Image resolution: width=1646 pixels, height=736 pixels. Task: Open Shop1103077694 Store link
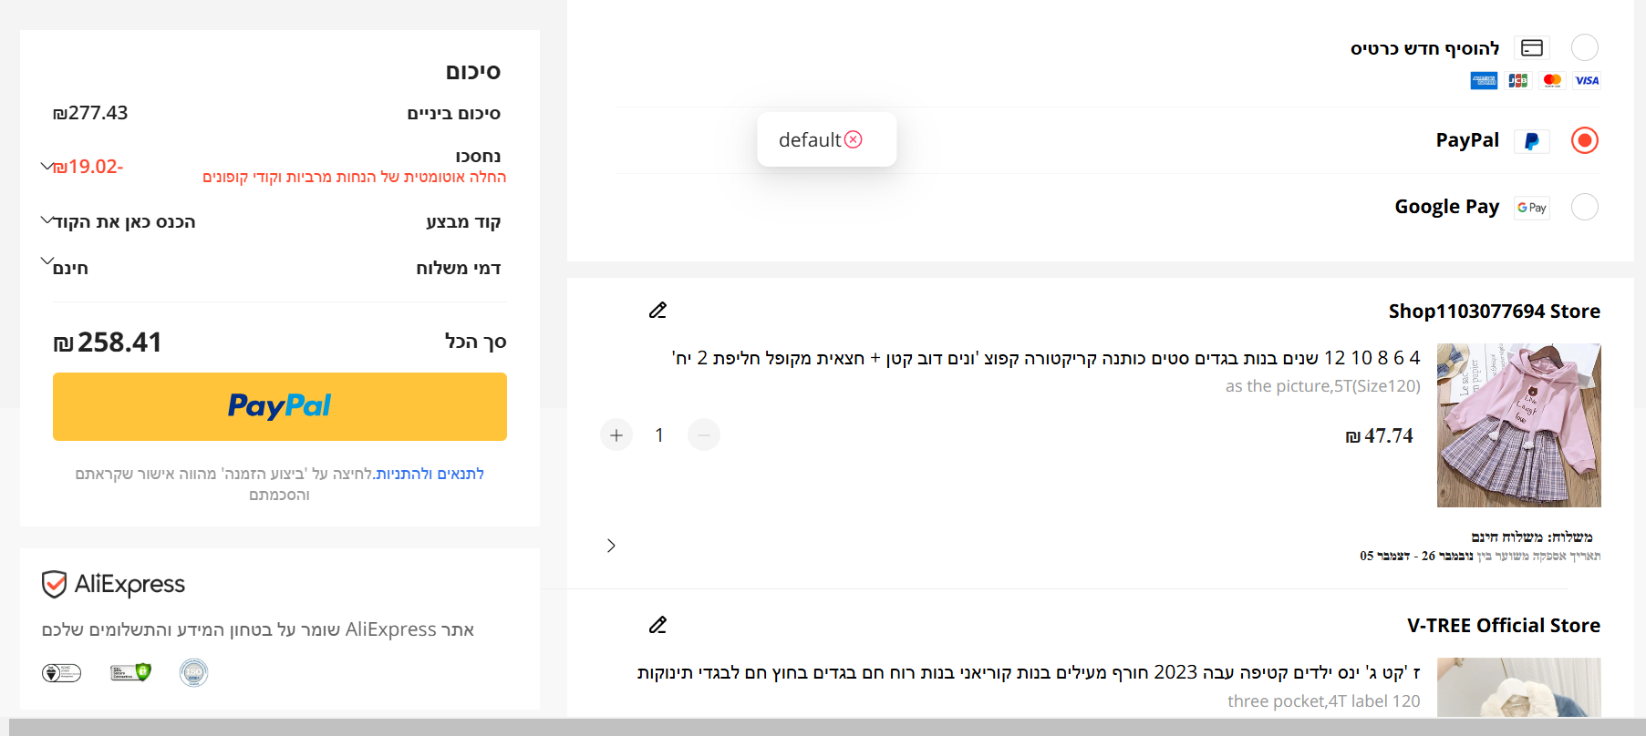(x=1495, y=312)
